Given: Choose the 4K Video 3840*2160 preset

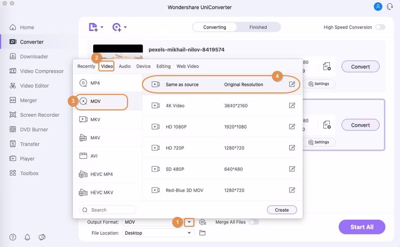Looking at the screenshot, I should point(222,105).
